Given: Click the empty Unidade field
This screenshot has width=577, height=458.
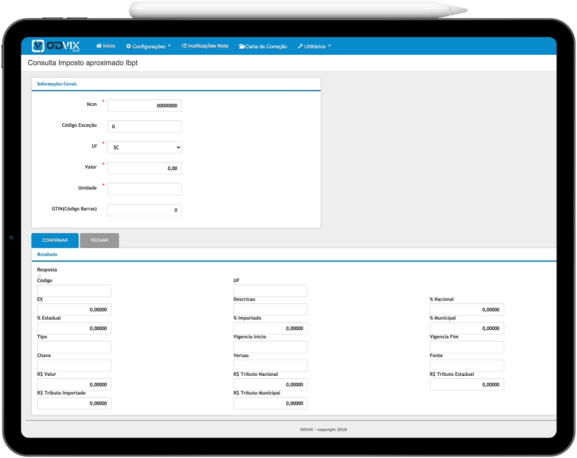Looking at the screenshot, I should (x=145, y=189).
